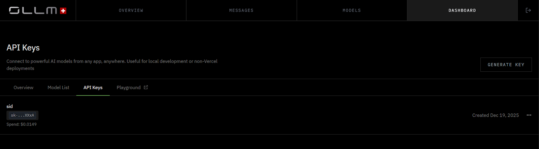This screenshot has height=149, width=539.
Task: Go to Messages in top navigation
Action: point(241,10)
